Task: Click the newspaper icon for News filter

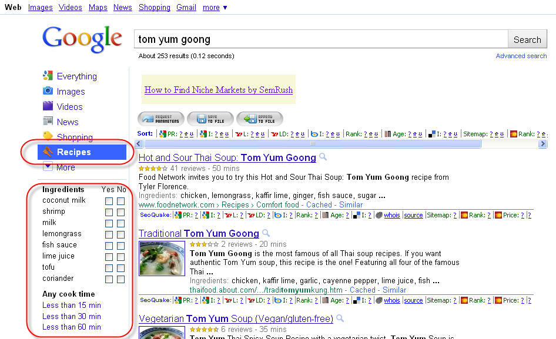Action: point(48,121)
